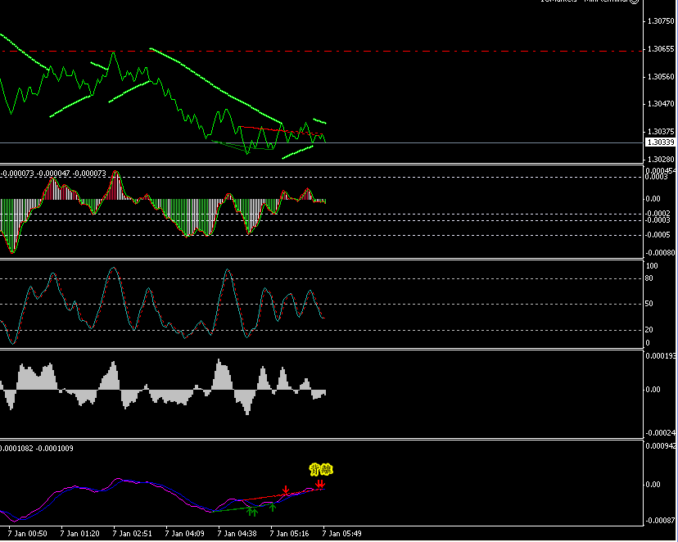Viewport: 678px width, 542px height.
Task: Select the green divergence trendline in the bottom oscillator
Action: (242, 508)
